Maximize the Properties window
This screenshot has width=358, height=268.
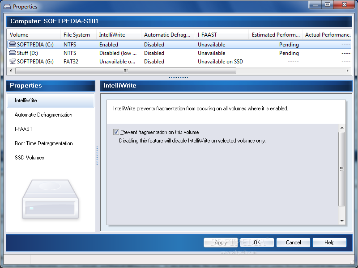coord(328,4)
